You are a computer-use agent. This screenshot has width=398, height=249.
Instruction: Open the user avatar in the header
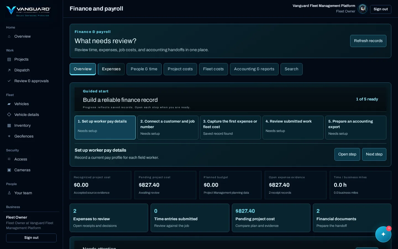click(363, 9)
